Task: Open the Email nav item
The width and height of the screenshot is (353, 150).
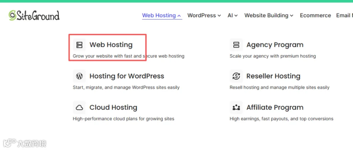Action: [344, 16]
